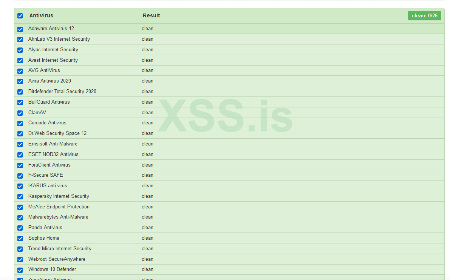450x280 pixels.
Task: Select the Adaware Antivirus 12 name
Action: [51, 28]
